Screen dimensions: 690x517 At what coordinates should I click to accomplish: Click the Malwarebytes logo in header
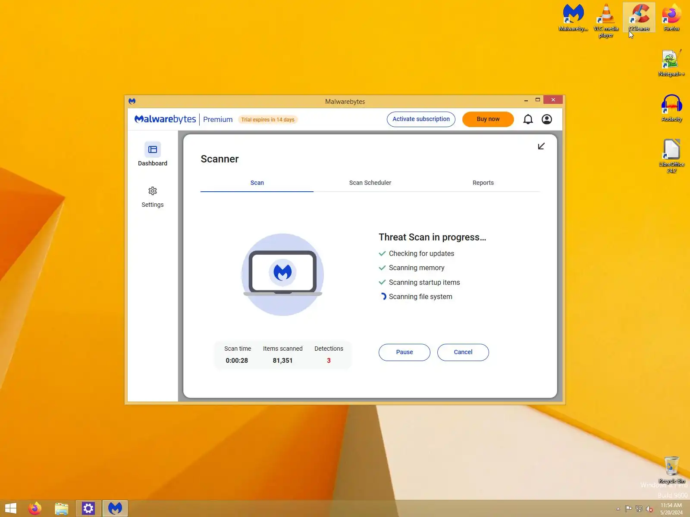pos(165,119)
